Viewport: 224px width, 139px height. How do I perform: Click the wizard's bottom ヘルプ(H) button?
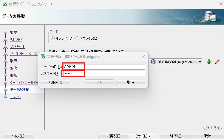[x=18, y=136]
